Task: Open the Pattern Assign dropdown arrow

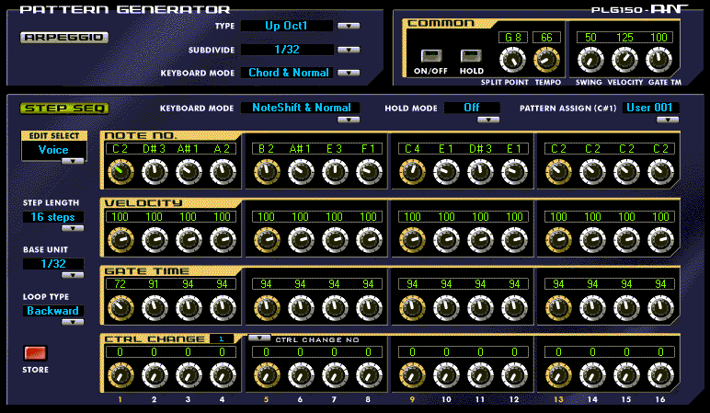Action: pyautogui.click(x=668, y=120)
